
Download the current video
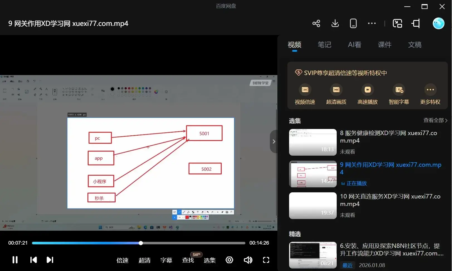coord(335,23)
